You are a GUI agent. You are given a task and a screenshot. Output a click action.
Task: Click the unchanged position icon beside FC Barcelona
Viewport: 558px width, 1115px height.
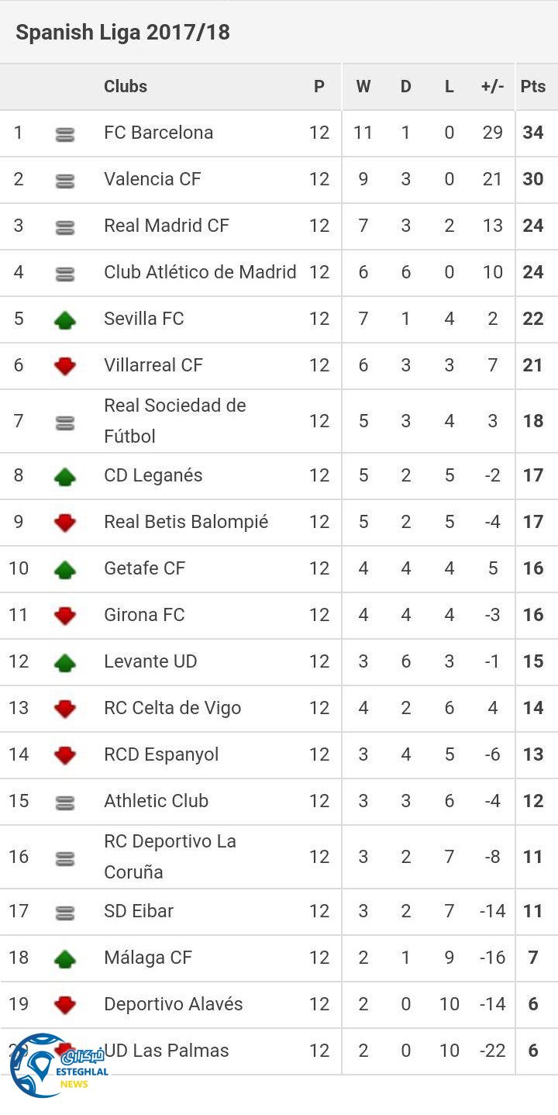(x=65, y=134)
